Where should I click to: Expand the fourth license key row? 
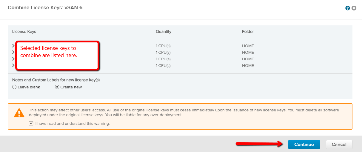click(13, 65)
